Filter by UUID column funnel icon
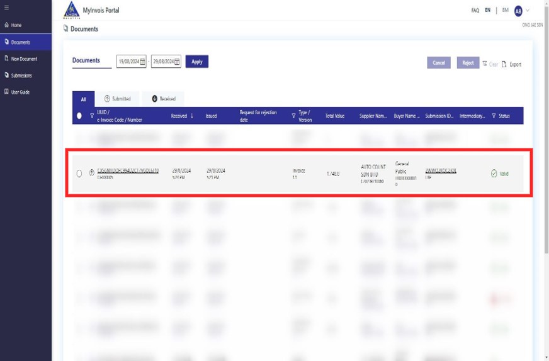This screenshot has width=549, height=361. coord(92,116)
